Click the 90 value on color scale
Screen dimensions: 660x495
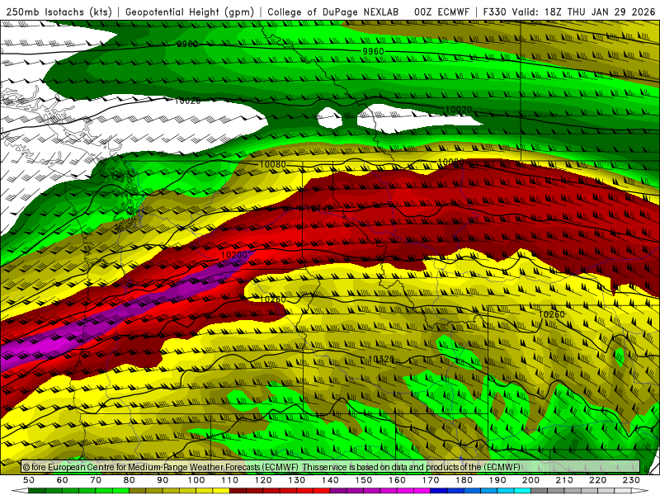click(x=163, y=480)
